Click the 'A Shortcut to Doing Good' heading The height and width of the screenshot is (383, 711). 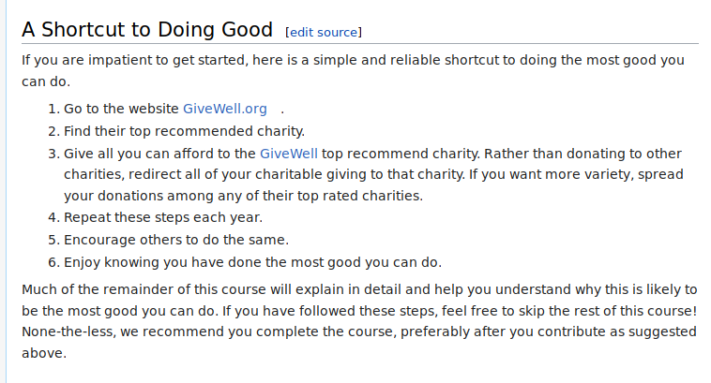pos(147,29)
